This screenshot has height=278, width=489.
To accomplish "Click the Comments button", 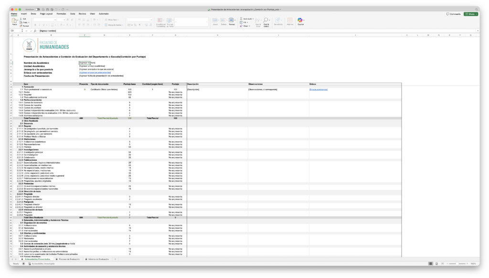I will [454, 14].
